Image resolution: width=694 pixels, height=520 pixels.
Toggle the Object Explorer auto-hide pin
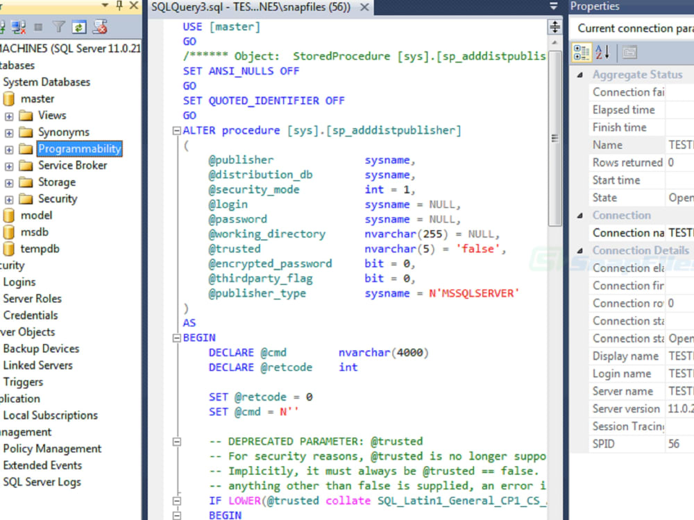pyautogui.click(x=119, y=6)
